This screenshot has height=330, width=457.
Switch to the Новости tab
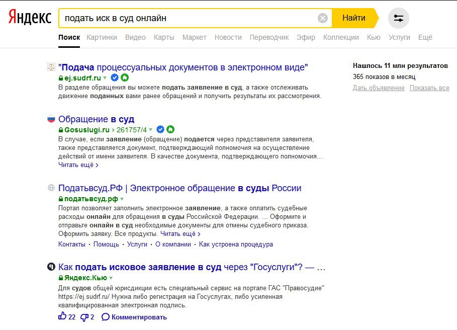click(228, 37)
